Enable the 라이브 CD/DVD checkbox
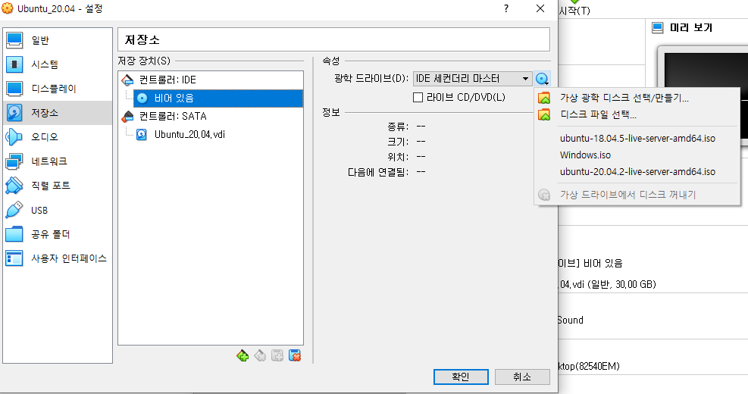748x394 pixels. pyautogui.click(x=418, y=97)
